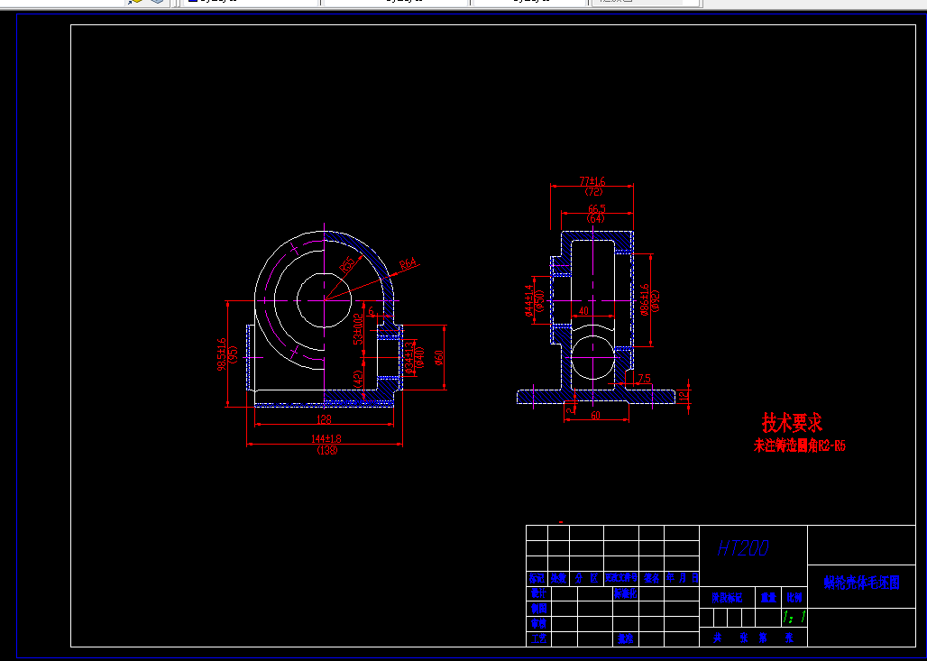Screen dimensions: 927x661
Task: Click the central bore circle in left view
Action: pyautogui.click(x=324, y=300)
